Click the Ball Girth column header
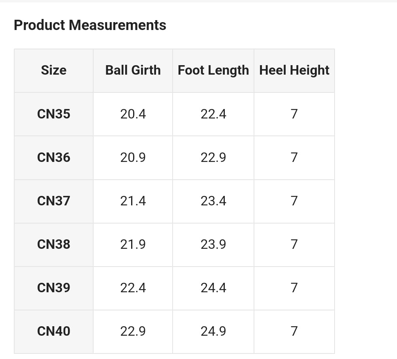Image resolution: width=397 pixels, height=359 pixels. click(x=133, y=70)
